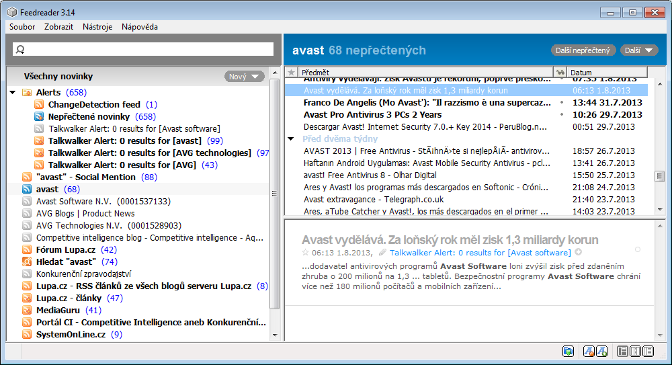Open the Nástroje menu

pyautogui.click(x=97, y=27)
